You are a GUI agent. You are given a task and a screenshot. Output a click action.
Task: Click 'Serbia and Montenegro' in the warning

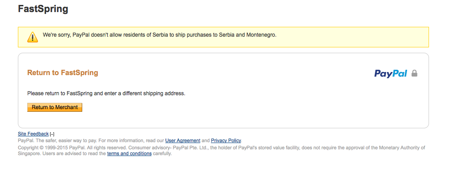tap(248, 35)
